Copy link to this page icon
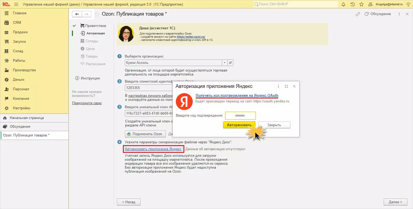413x209 pixels. (x=358, y=14)
